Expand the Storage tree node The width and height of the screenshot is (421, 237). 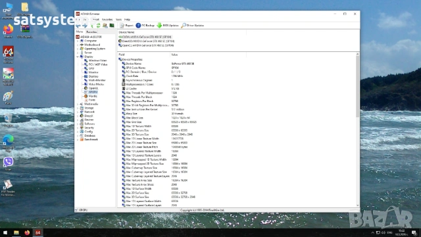coord(78,108)
